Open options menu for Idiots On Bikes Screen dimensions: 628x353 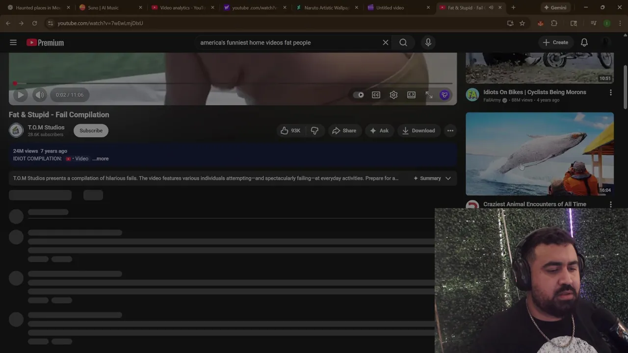coord(611,92)
